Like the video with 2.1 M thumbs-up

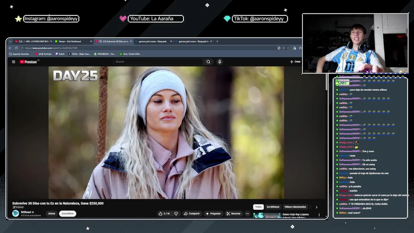[164, 214]
